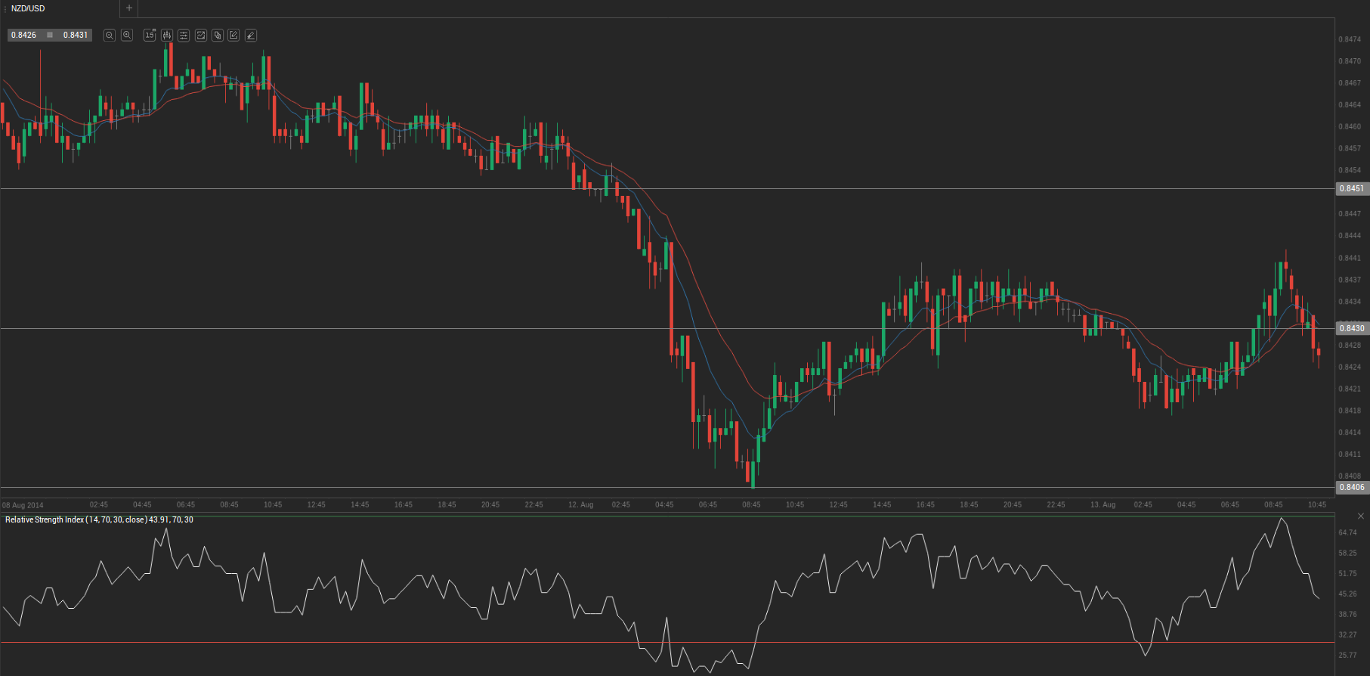Viewport: 1370px width, 676px height.
Task: Open the chart settings sliders icon
Action: click(x=184, y=36)
